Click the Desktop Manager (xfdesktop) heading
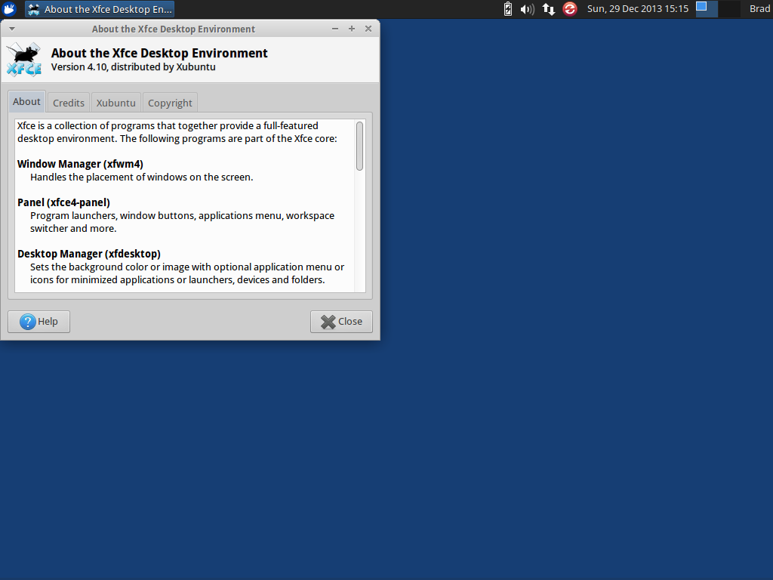Screen dimensions: 773x580 (x=89, y=254)
